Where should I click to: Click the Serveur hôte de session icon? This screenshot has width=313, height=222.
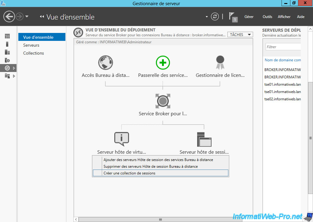coord(204,139)
